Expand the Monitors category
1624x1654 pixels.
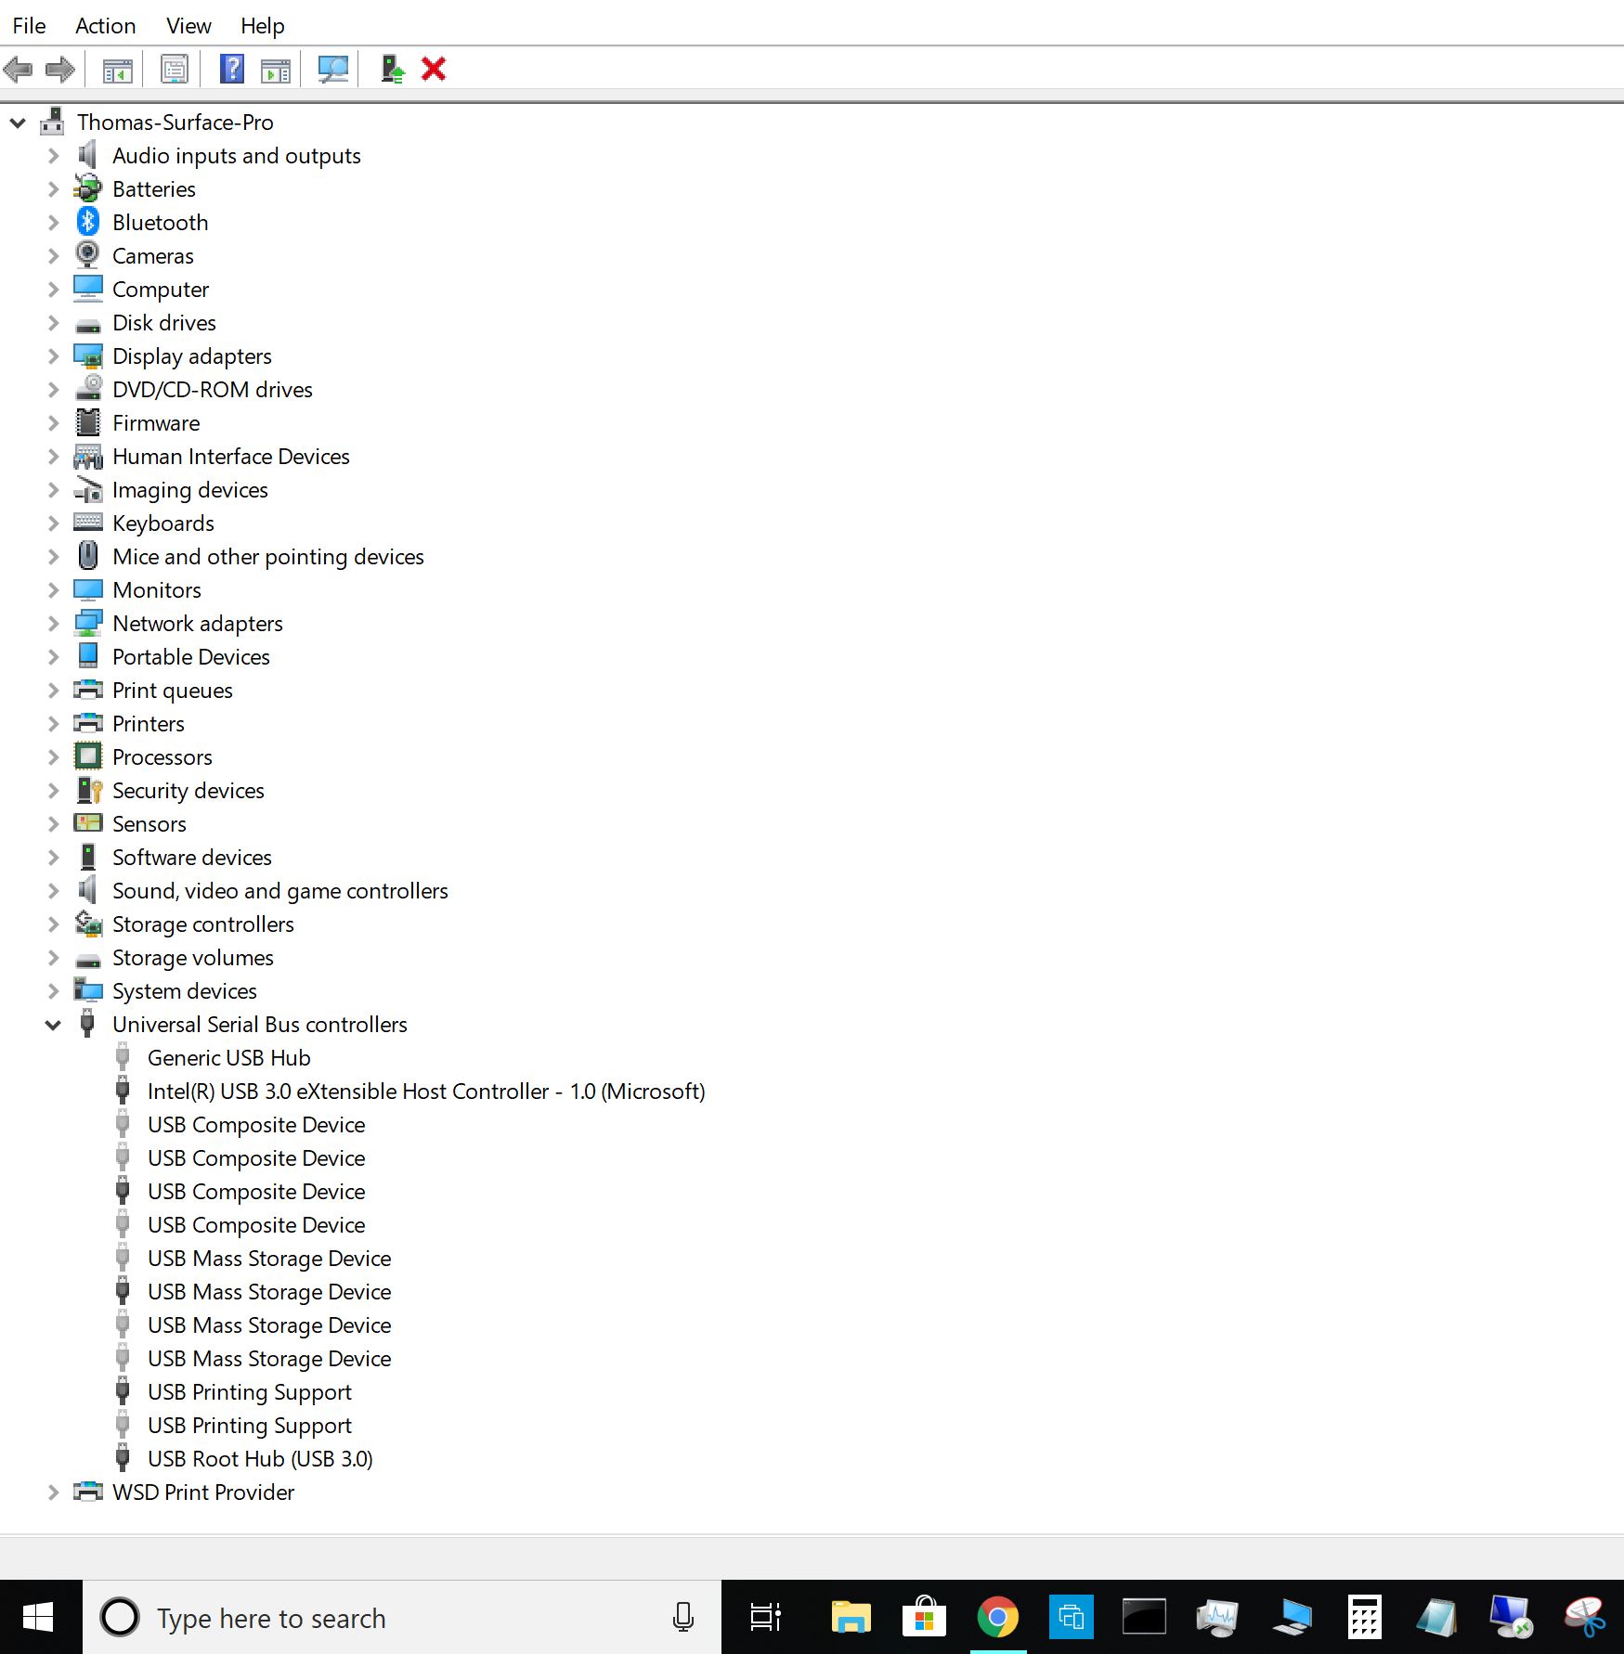53,590
